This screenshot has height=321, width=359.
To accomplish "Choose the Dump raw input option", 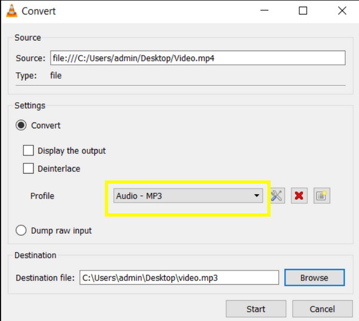I will click(22, 230).
